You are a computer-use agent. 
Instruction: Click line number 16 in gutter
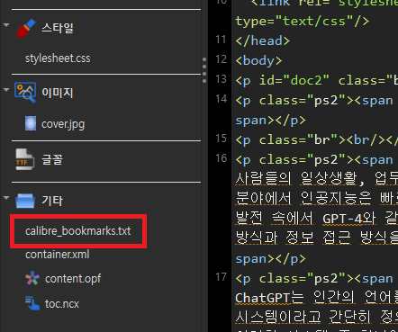tap(221, 158)
